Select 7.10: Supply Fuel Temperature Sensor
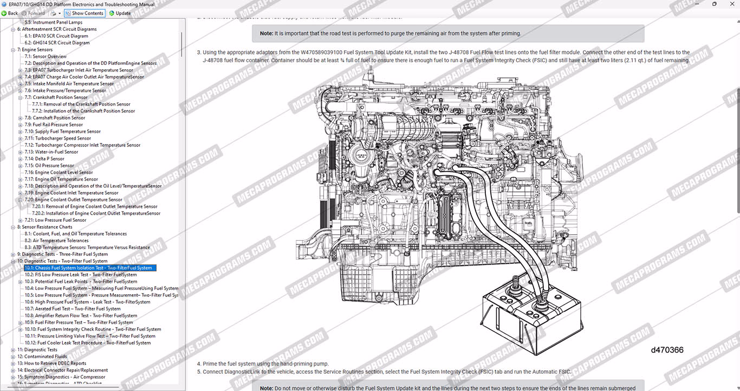 (x=62, y=131)
